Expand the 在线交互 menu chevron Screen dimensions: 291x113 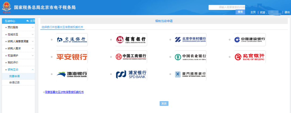33,34
